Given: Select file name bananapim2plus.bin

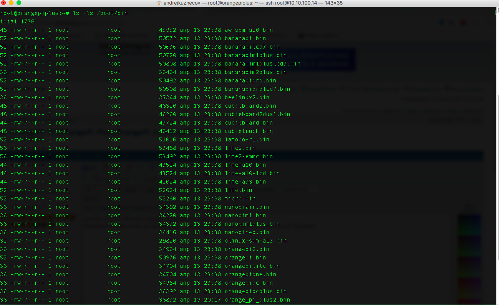Looking at the screenshot, I should tap(256, 72).
